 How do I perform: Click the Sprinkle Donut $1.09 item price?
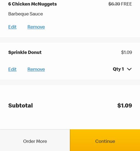(127, 52)
